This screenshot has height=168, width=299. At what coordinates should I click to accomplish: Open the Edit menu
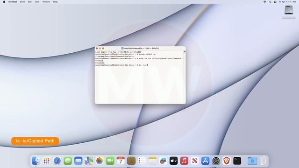click(x=29, y=2)
